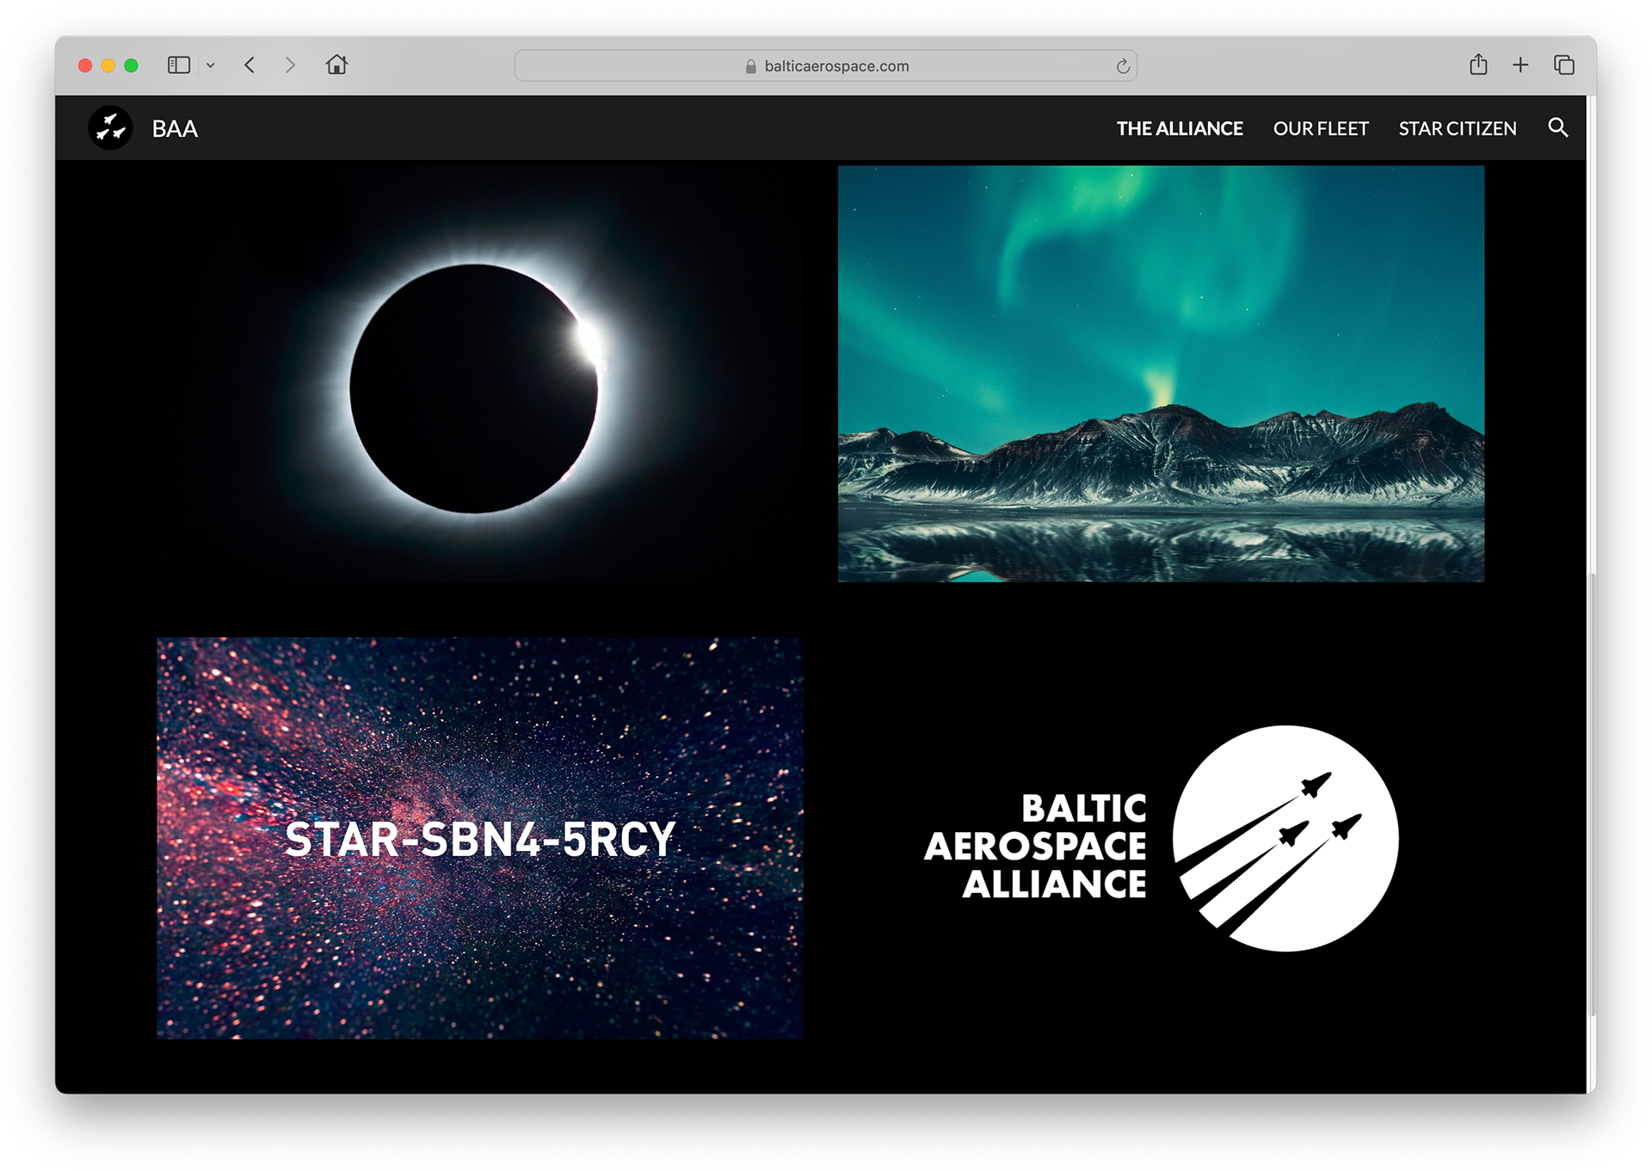The height and width of the screenshot is (1171, 1652).
Task: Expand the sidebar dropdown chevron
Action: (x=211, y=65)
